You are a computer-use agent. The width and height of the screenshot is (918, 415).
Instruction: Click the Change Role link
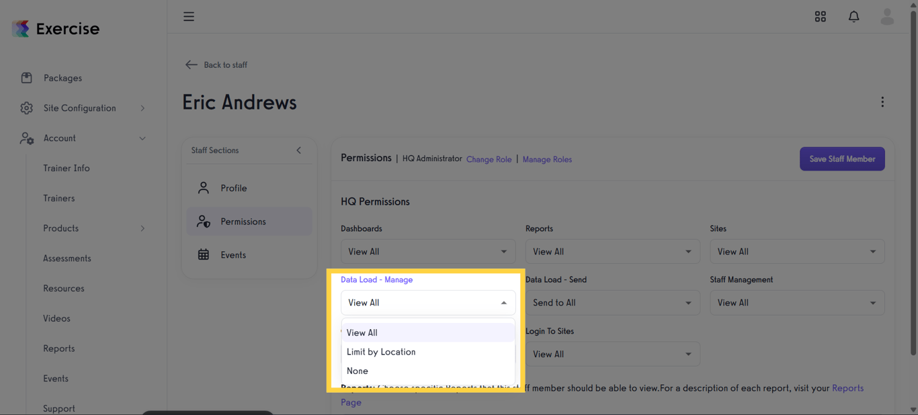[x=489, y=159]
